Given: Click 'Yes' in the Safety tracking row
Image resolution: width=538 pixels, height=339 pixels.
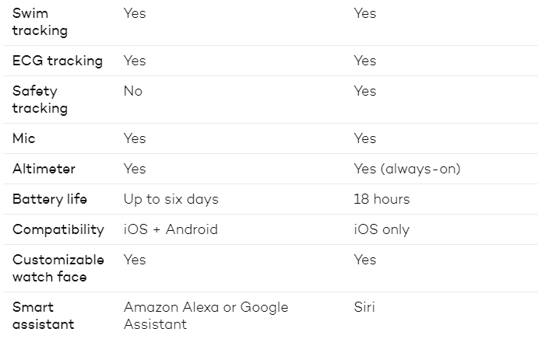Looking at the screenshot, I should 364,91.
